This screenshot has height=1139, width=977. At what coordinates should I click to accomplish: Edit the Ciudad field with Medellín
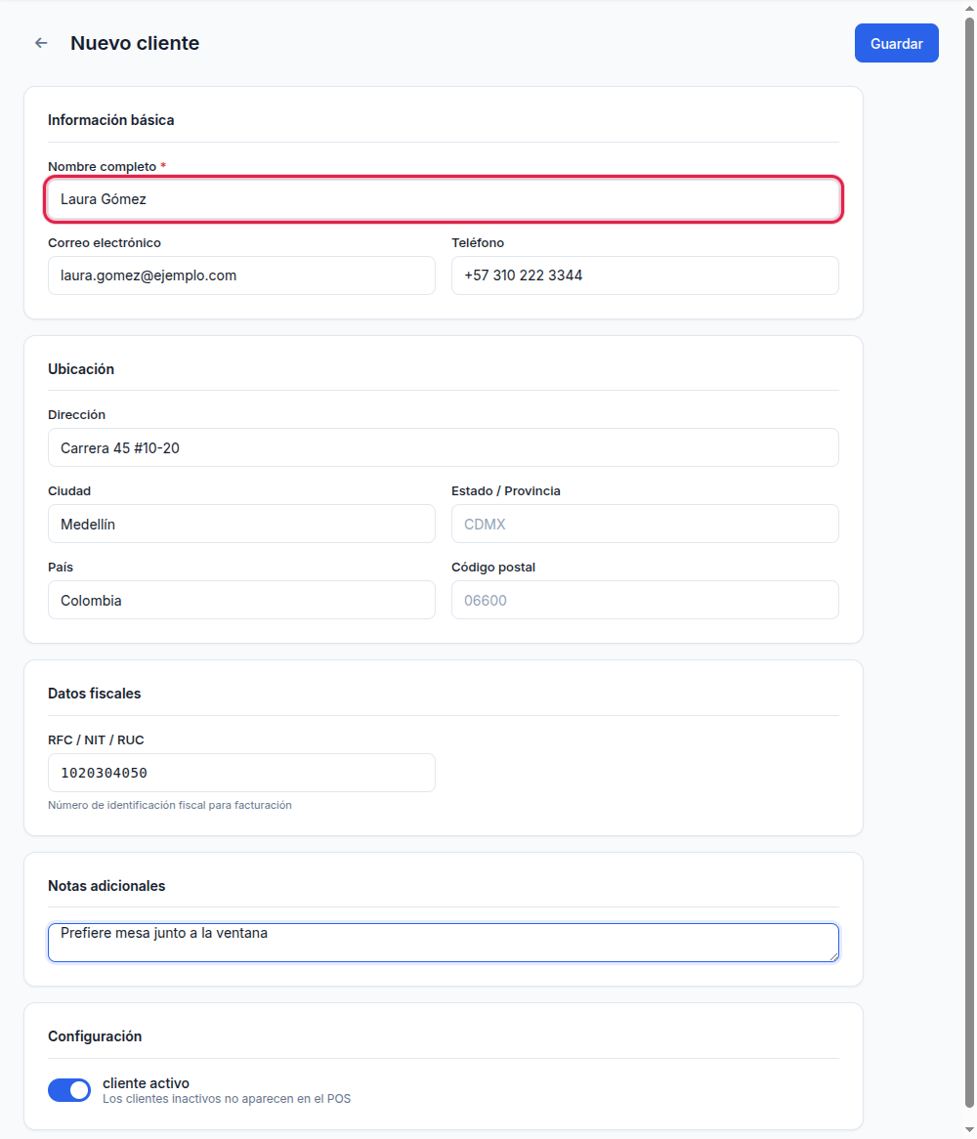click(x=241, y=524)
